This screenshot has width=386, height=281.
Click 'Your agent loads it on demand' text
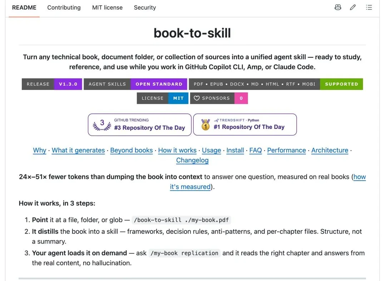[79, 253]
